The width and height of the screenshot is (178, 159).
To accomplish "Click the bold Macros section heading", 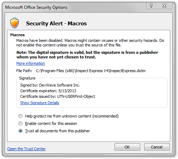I will 18,35.
